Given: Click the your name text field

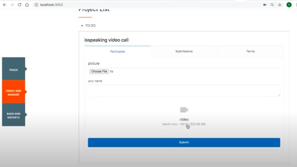Looking at the screenshot, I should (184, 91).
